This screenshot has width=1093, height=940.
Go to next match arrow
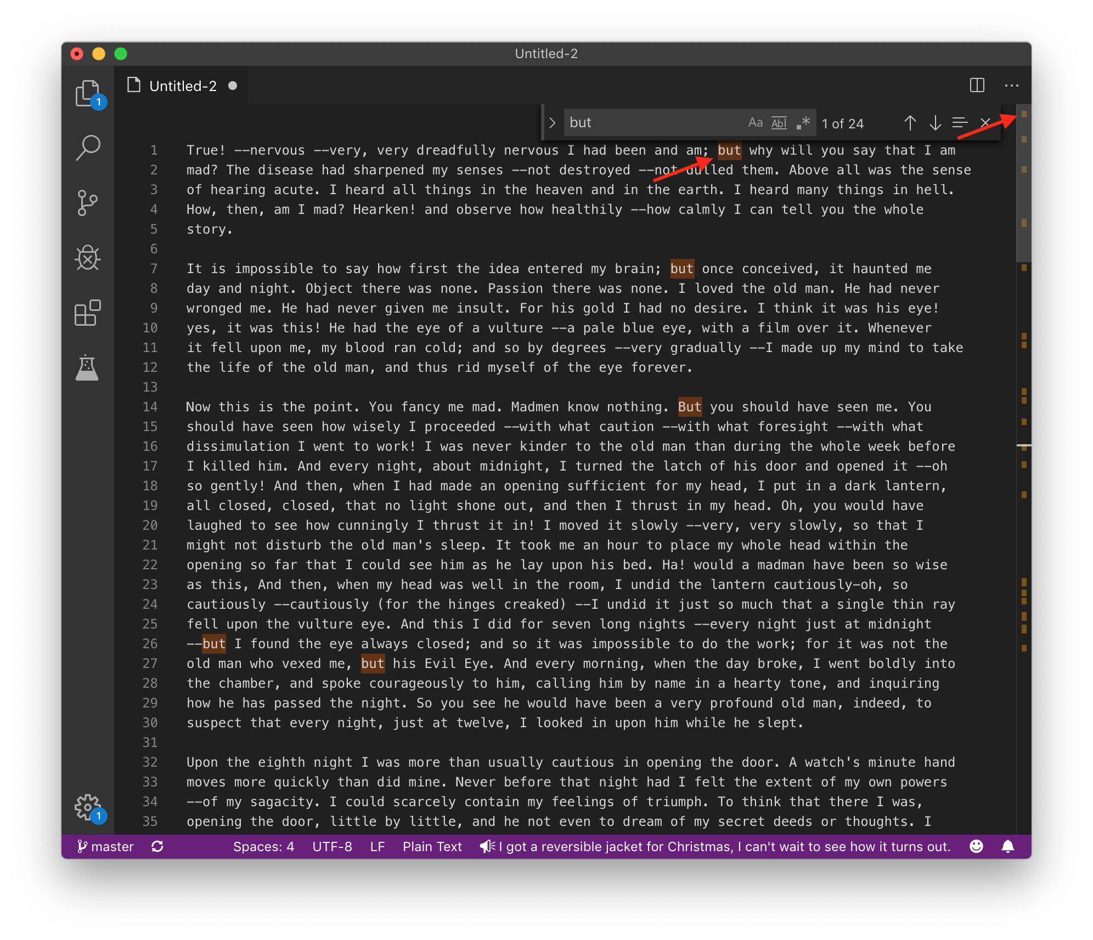[935, 123]
